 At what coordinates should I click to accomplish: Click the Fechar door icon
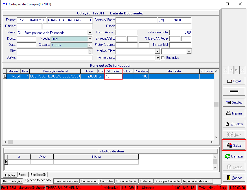[229, 178]
